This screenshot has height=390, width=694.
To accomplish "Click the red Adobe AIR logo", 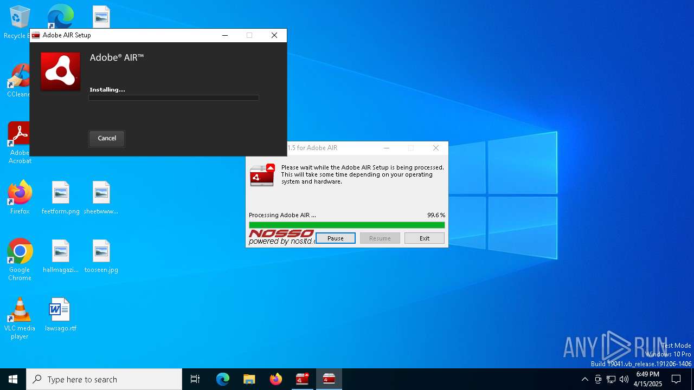I will click(x=60, y=71).
